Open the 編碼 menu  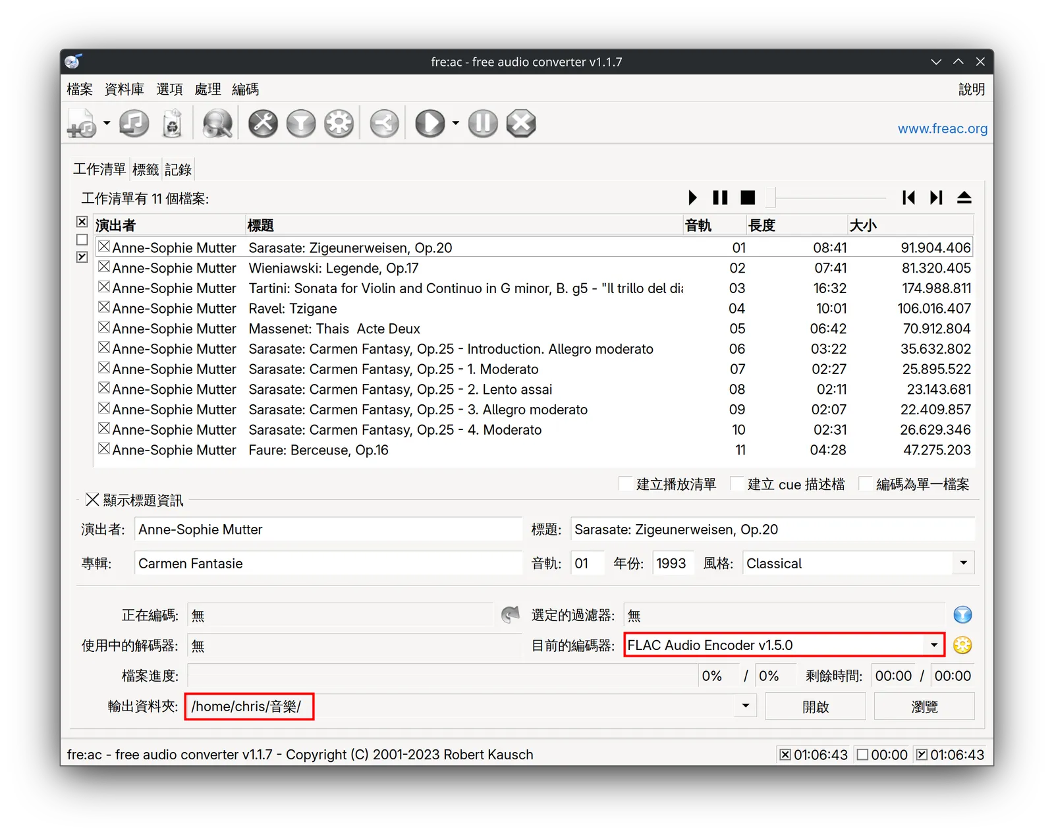(x=246, y=89)
